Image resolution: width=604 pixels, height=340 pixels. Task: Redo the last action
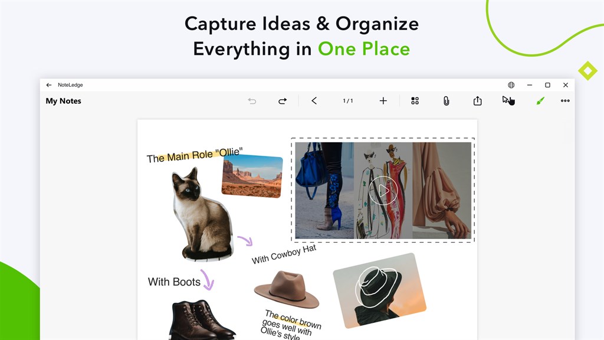pyautogui.click(x=283, y=101)
